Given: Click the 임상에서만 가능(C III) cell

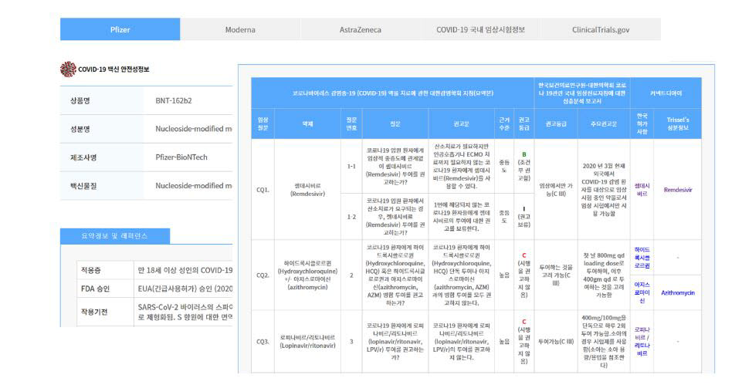Looking at the screenshot, I should [x=556, y=190].
